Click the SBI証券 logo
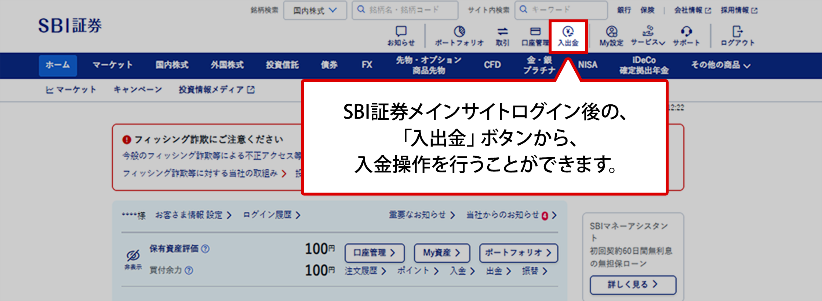 [x=70, y=26]
